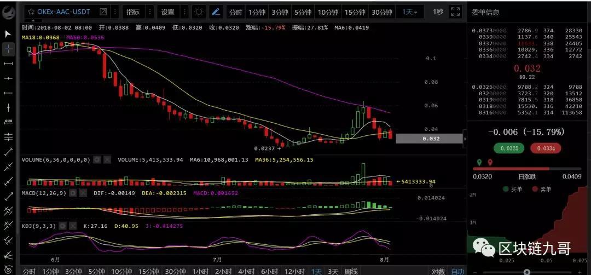
Task: Expand the 1天 timeframe dropdown
Action: click(410, 12)
